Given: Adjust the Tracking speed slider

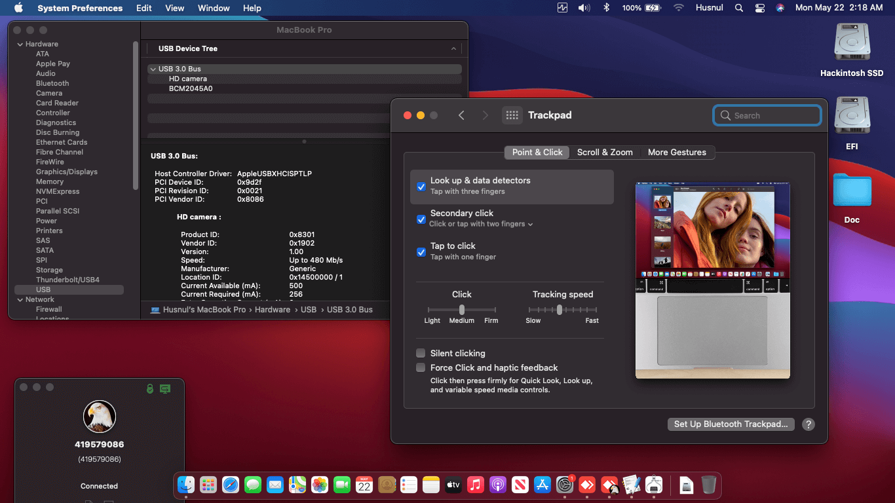Looking at the screenshot, I should [560, 310].
